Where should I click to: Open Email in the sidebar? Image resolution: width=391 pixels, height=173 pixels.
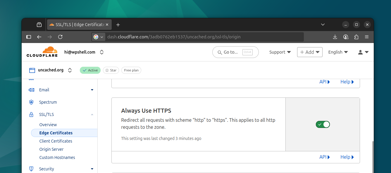coord(44,90)
